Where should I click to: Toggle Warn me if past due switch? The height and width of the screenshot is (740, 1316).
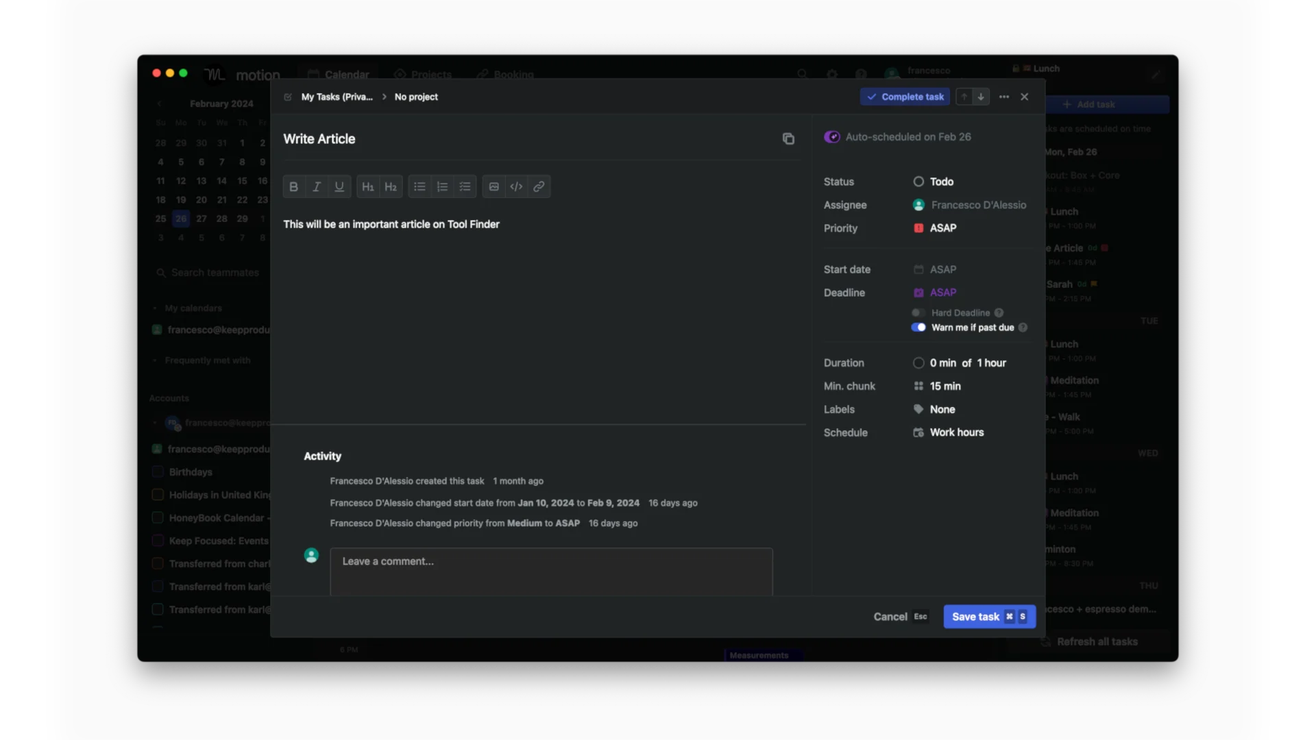click(x=919, y=327)
